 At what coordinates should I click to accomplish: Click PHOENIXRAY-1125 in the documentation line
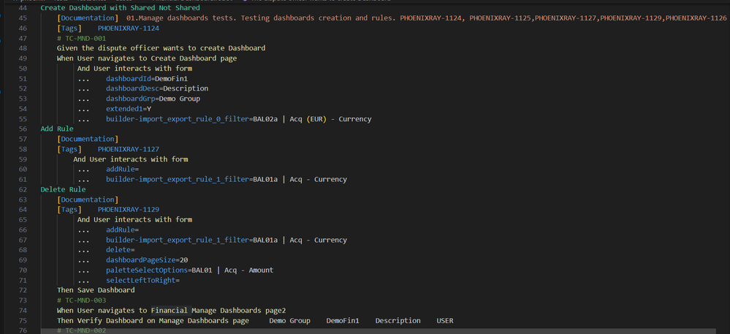coord(501,18)
